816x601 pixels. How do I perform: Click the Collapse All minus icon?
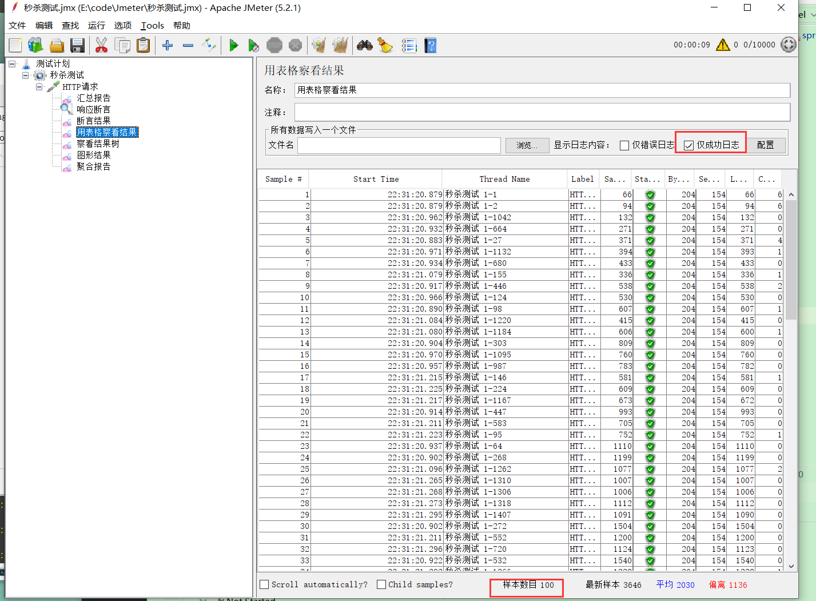click(x=188, y=45)
